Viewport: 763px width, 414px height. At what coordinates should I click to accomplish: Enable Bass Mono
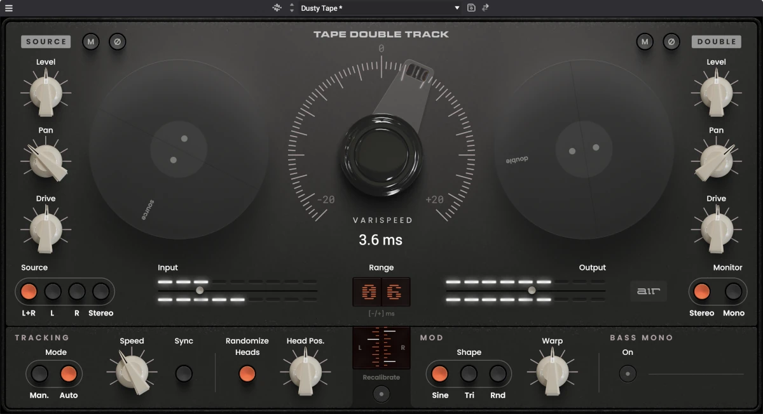coord(627,374)
